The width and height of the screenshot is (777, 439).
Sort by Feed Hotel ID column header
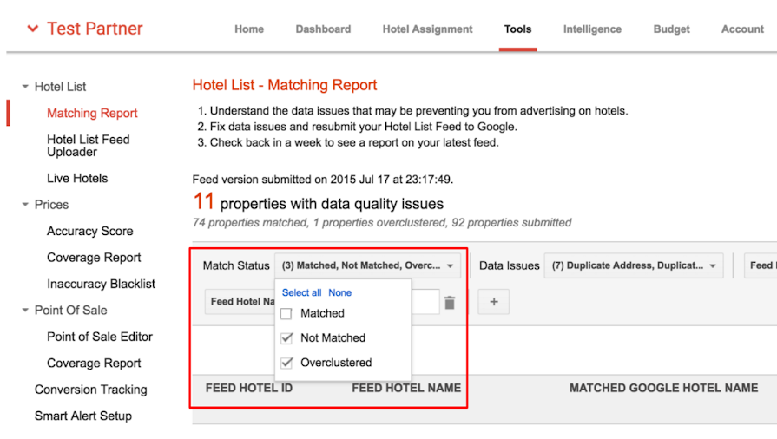tap(249, 388)
